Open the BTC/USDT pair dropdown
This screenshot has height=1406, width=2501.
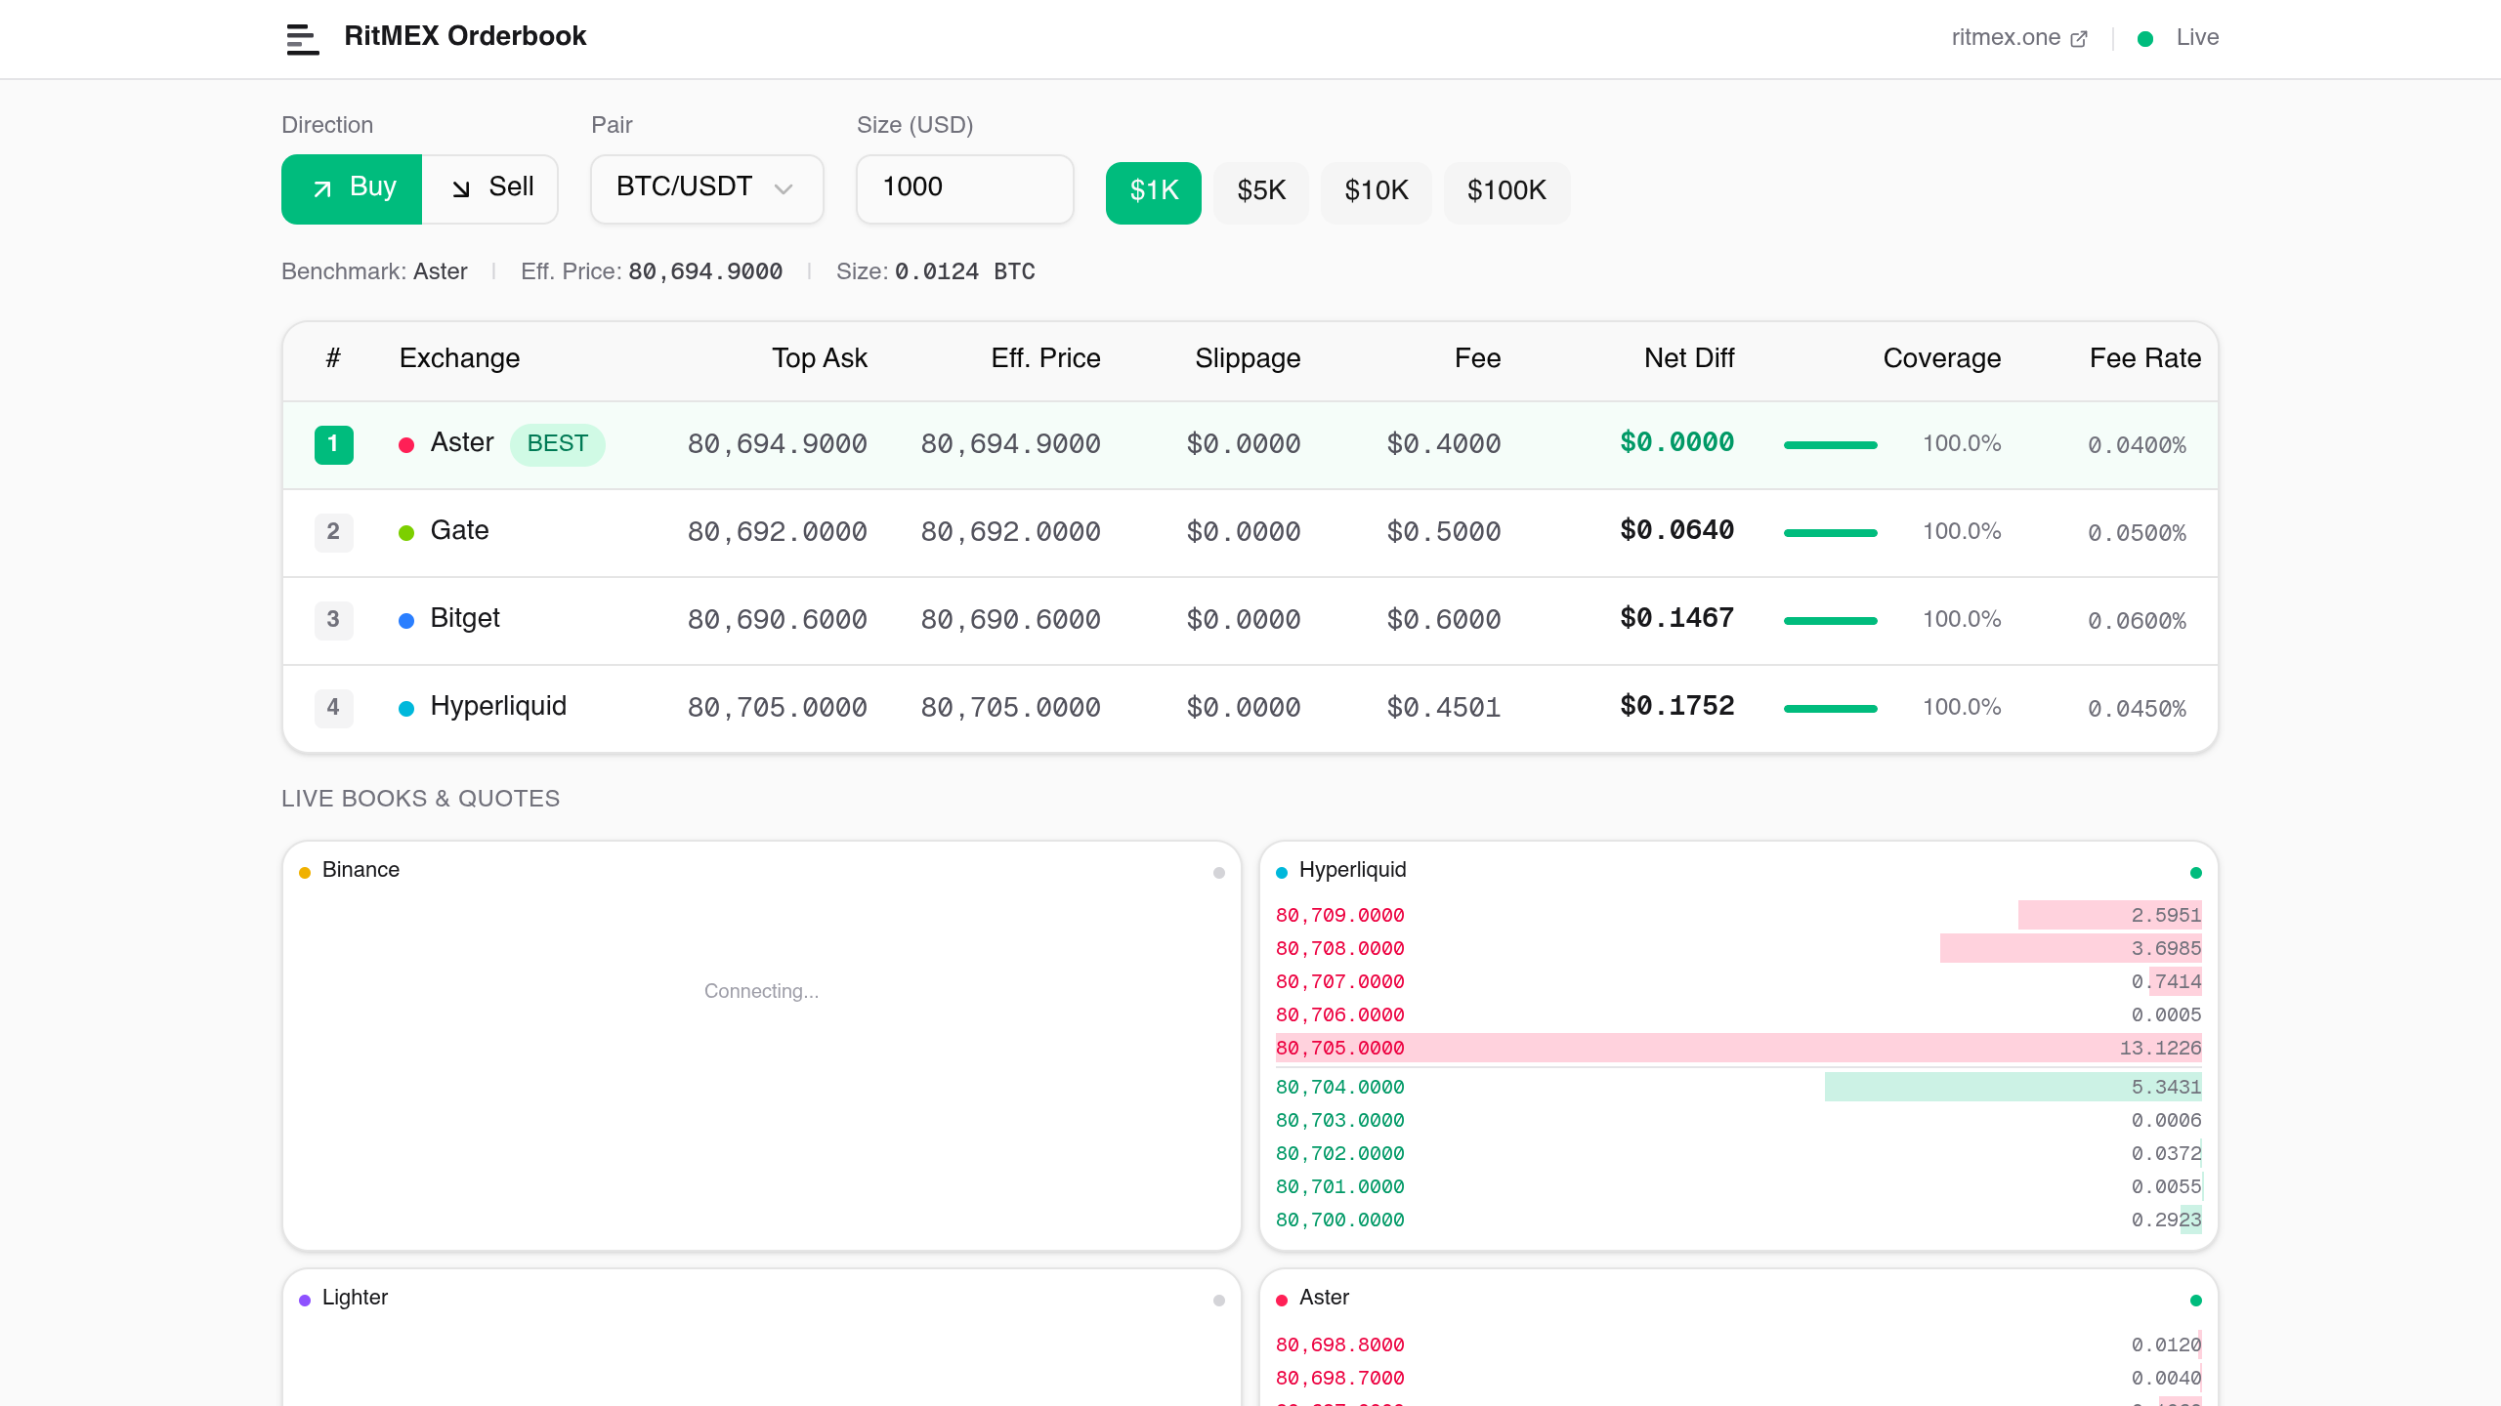coord(706,188)
